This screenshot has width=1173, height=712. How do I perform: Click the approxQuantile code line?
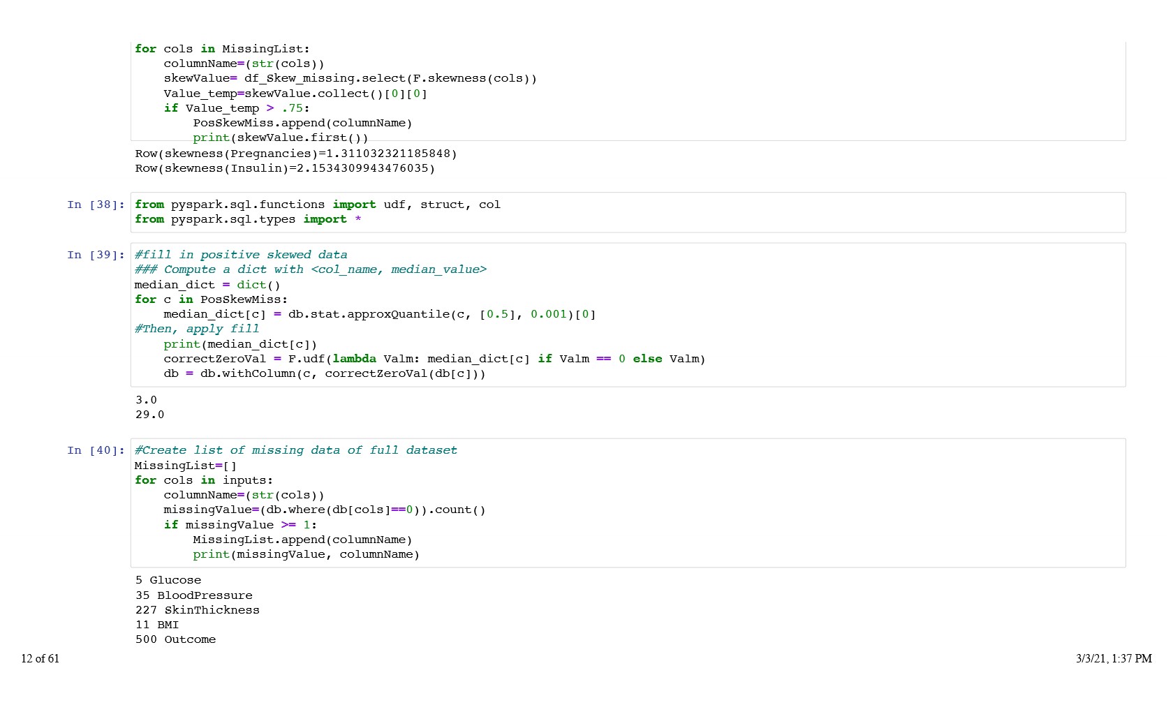coord(379,314)
